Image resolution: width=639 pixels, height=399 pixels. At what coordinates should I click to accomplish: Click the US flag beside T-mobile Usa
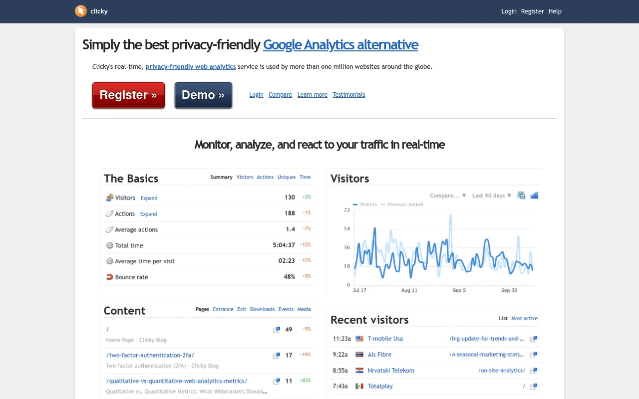pyautogui.click(x=359, y=339)
